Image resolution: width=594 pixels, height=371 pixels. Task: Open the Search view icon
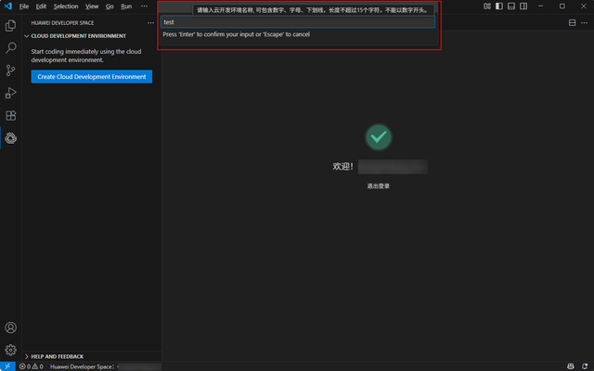(11, 47)
